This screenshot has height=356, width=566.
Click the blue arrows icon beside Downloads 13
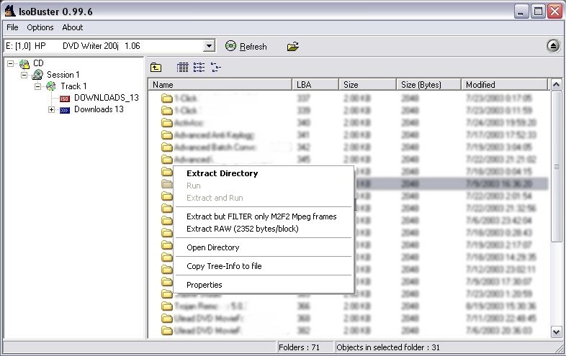pyautogui.click(x=65, y=110)
